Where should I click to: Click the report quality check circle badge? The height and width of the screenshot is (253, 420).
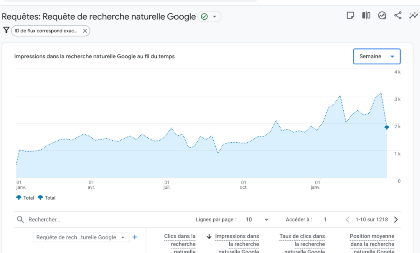point(204,17)
